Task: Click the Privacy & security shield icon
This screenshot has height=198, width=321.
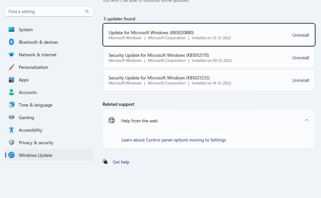Action: [12, 142]
